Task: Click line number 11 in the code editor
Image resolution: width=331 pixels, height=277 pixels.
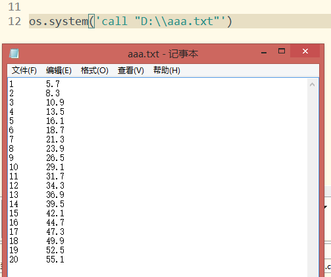Action: [x=14, y=7]
